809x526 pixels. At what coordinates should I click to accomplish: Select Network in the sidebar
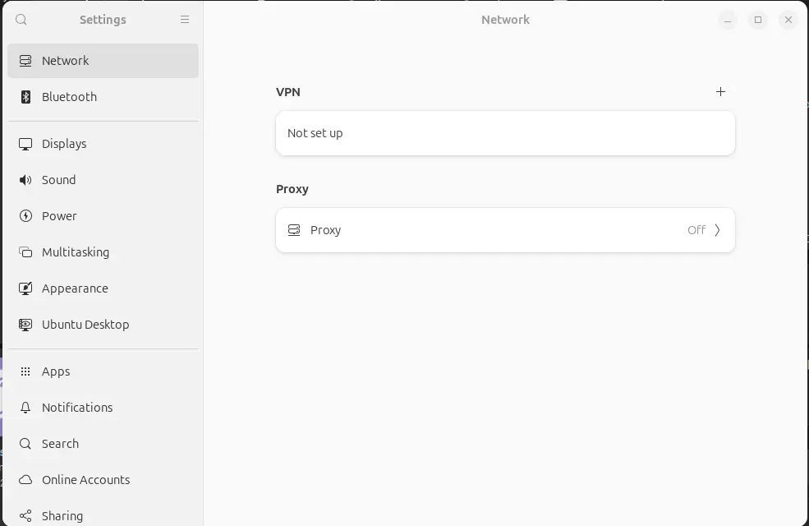click(x=103, y=61)
